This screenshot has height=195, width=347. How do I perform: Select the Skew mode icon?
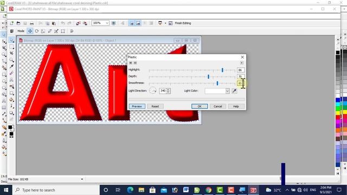click(x=50, y=31)
